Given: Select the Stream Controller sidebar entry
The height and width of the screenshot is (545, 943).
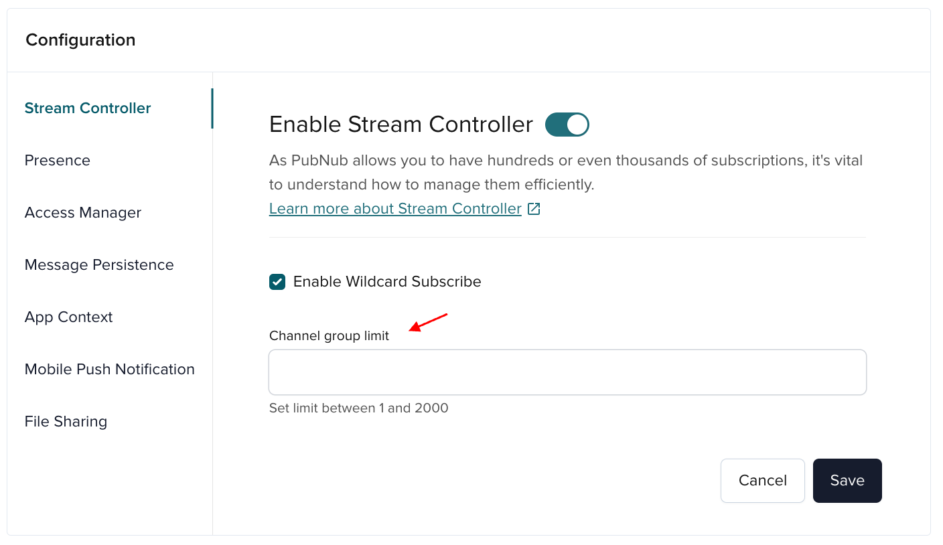Looking at the screenshot, I should point(87,108).
